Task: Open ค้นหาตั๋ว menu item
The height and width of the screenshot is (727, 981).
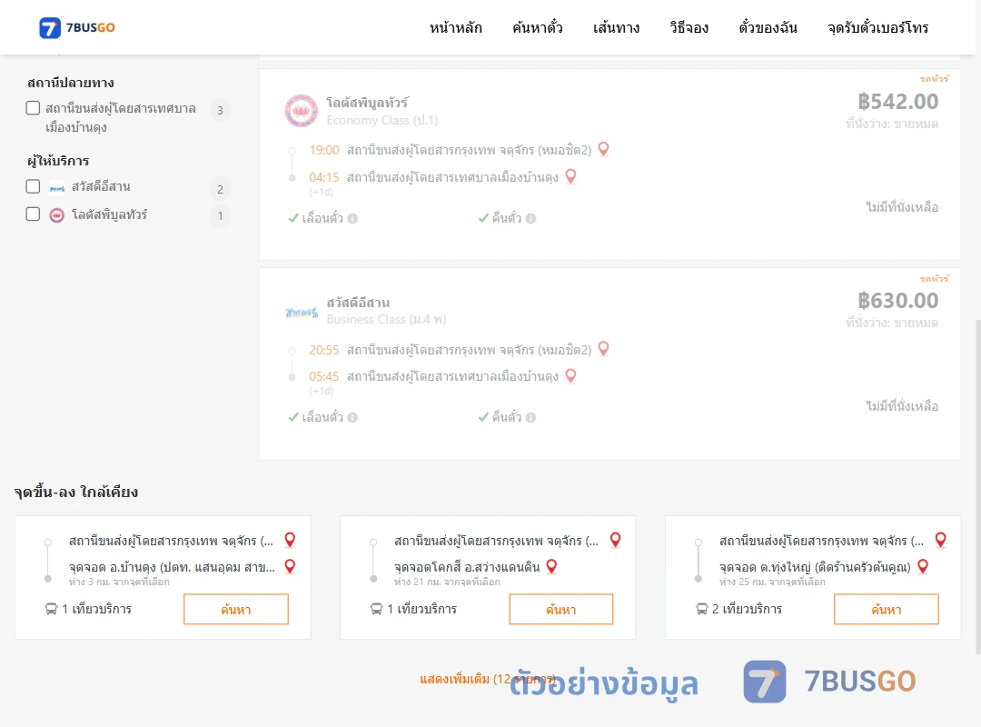Action: 538,27
